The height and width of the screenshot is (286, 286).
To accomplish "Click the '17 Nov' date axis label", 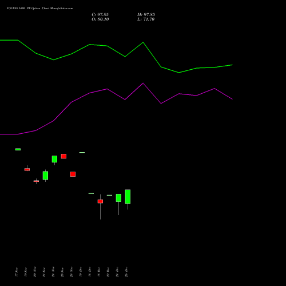I will [17, 272].
